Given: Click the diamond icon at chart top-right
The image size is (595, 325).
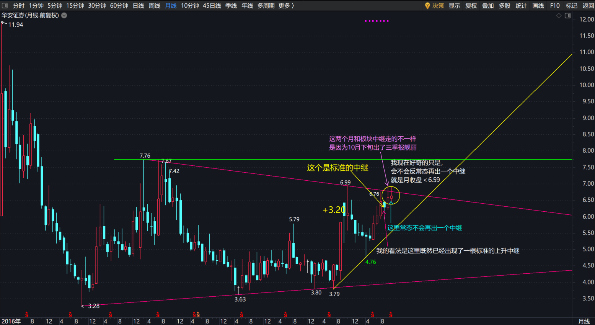Looking at the screenshot, I should click(559, 15).
